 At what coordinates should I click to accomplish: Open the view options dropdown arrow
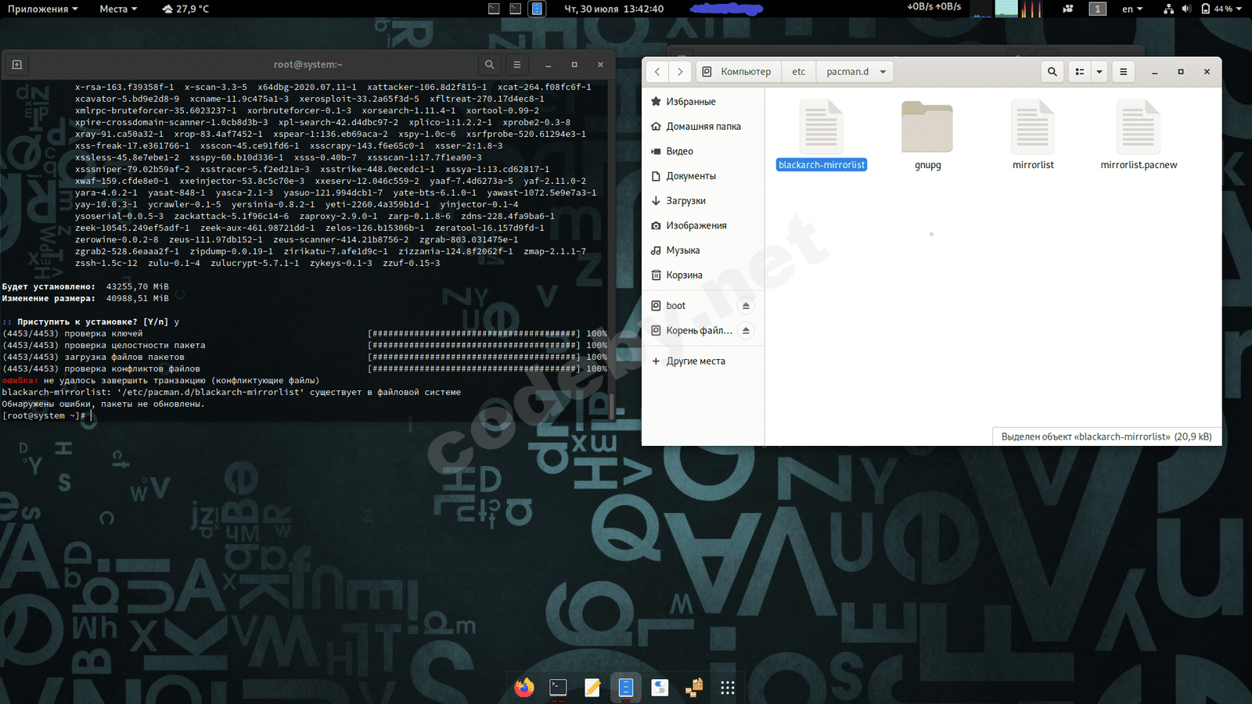1099,72
